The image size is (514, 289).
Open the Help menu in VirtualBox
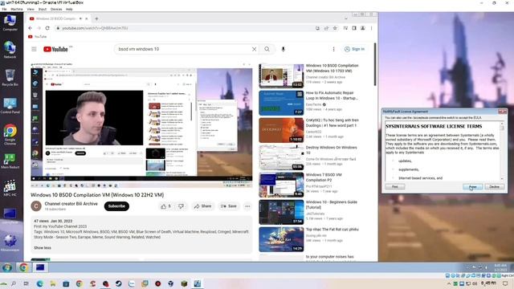click(69, 9)
